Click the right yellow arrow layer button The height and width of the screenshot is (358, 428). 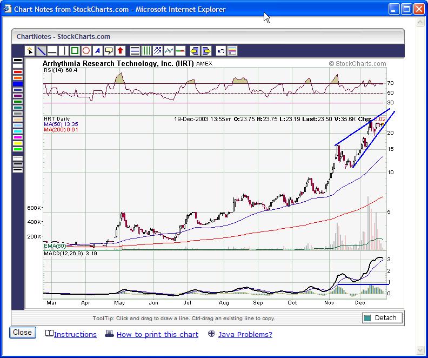[206, 51]
